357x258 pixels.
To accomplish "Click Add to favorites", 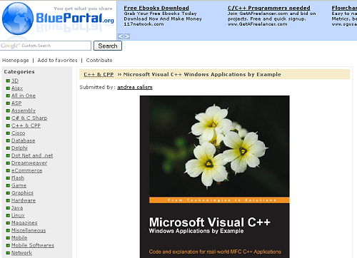I will pos(57,61).
